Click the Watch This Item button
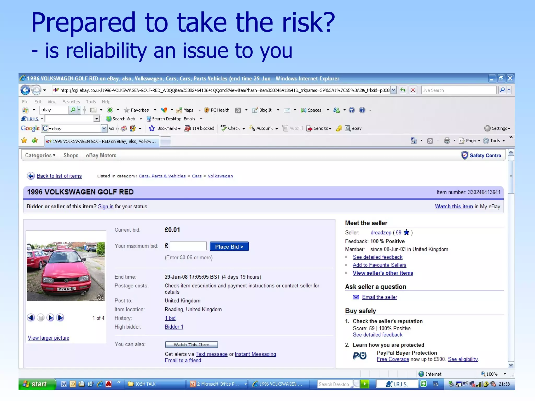Image resolution: width=535 pixels, height=401 pixels. [191, 345]
